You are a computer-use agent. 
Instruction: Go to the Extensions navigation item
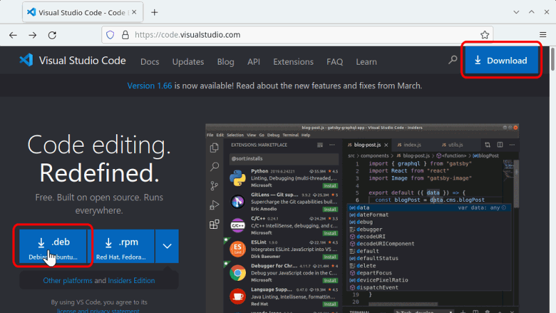pyautogui.click(x=293, y=61)
